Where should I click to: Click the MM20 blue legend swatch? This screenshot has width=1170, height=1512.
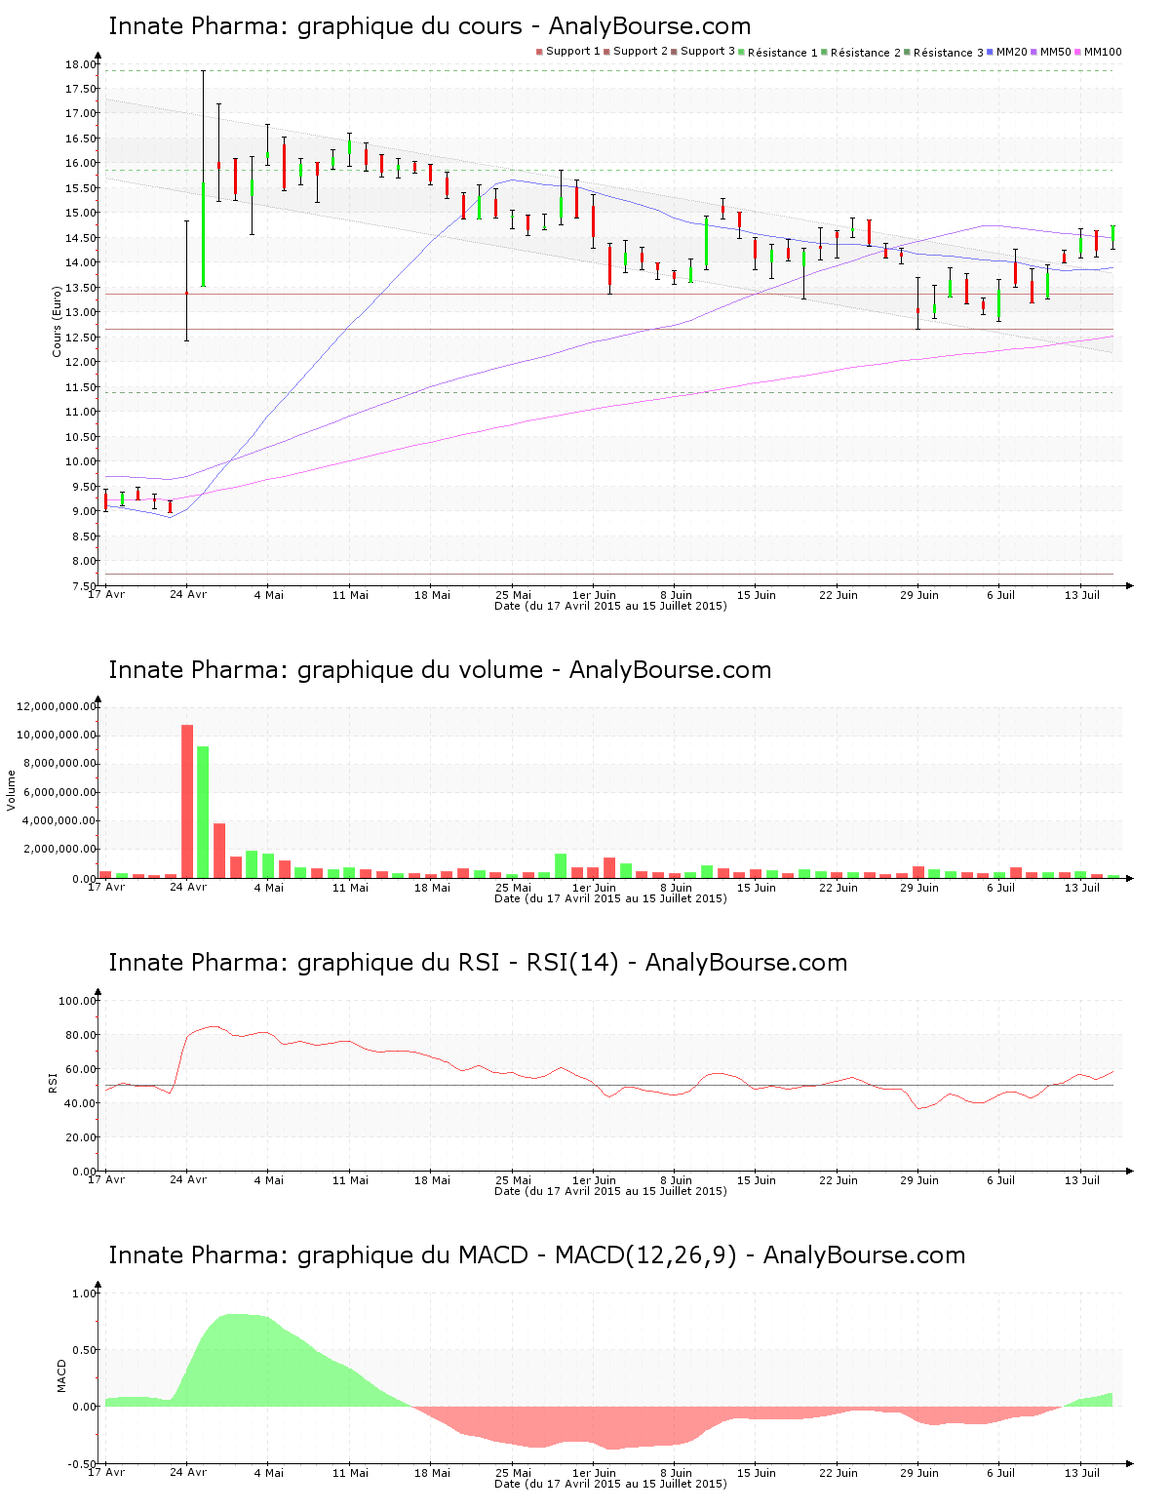point(991,52)
